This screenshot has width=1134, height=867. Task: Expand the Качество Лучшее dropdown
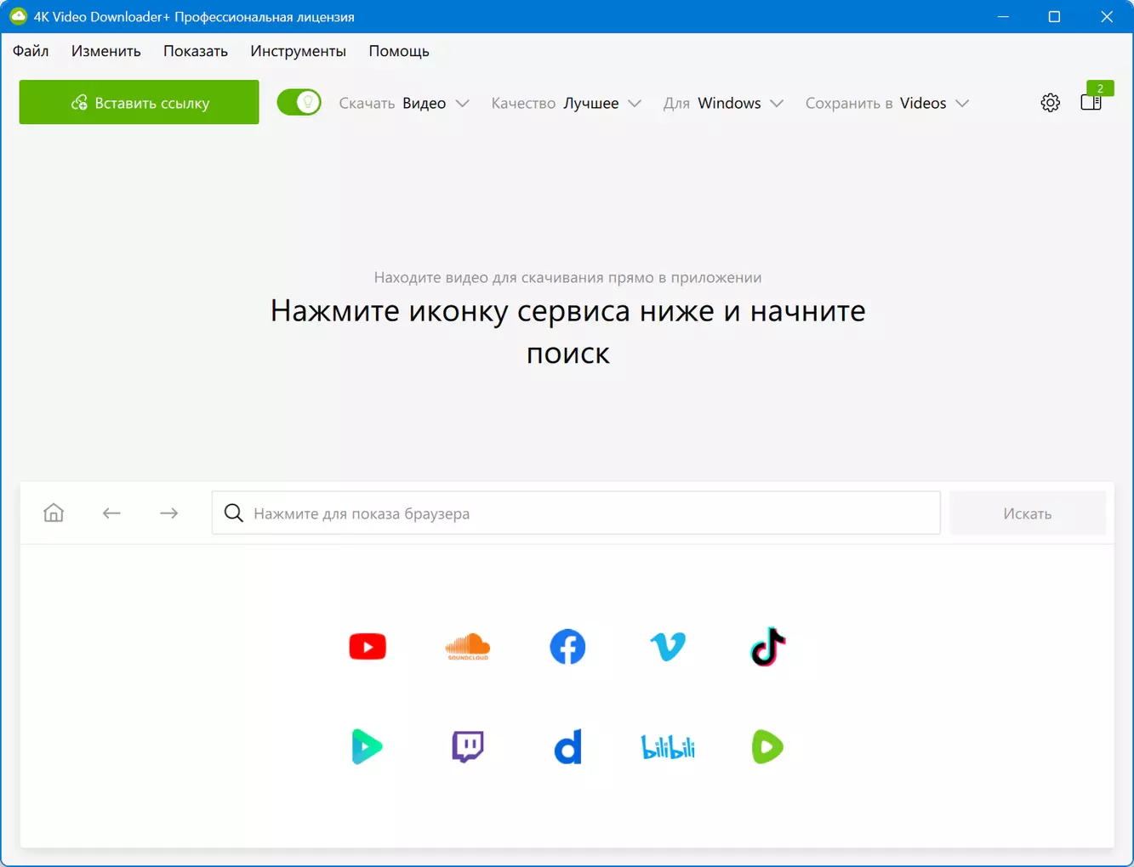[567, 103]
